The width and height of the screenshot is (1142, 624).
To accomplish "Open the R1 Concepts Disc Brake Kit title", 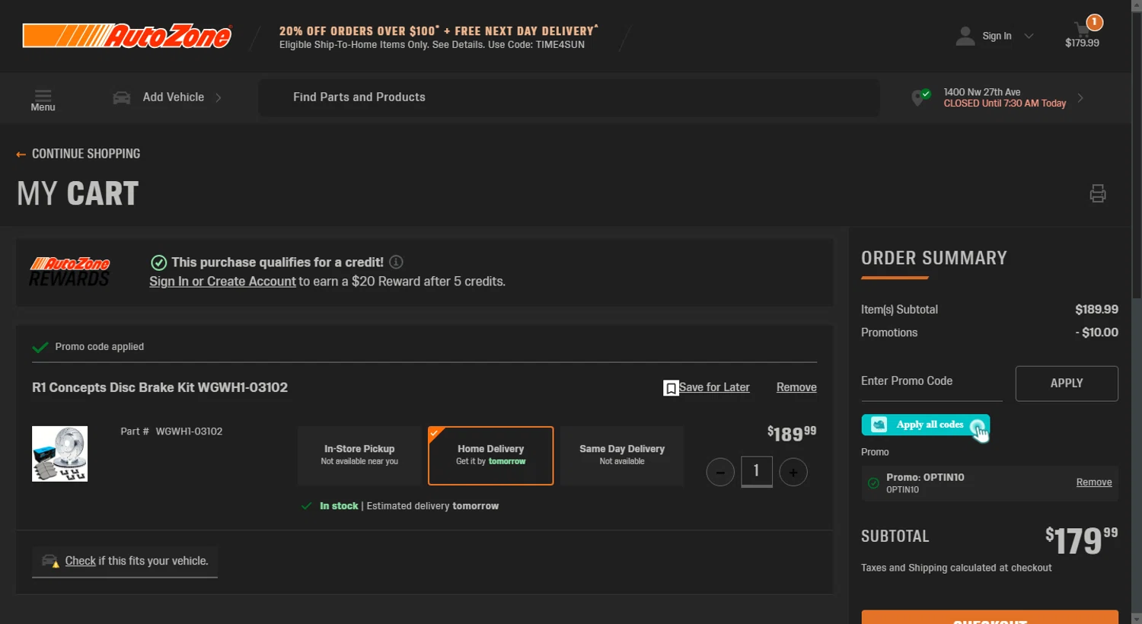I will coord(160,387).
